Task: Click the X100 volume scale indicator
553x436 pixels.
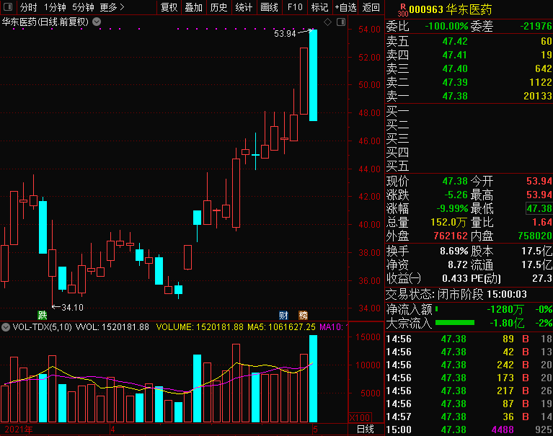Action: point(360,417)
